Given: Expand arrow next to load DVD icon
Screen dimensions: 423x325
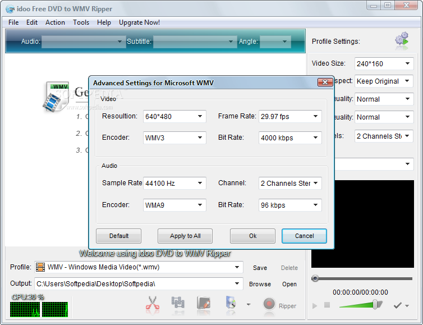Looking at the screenshot, I should 249,304.
